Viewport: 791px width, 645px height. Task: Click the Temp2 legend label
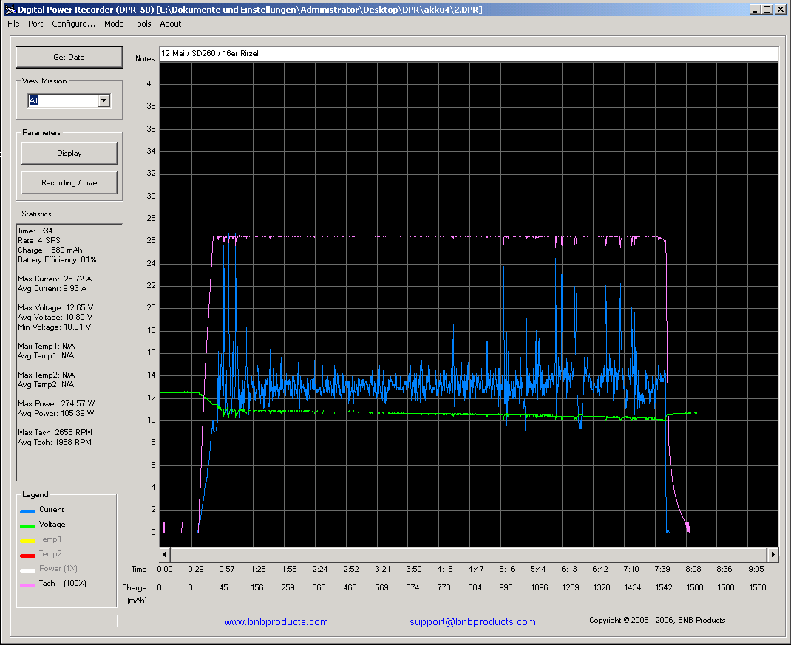click(50, 553)
